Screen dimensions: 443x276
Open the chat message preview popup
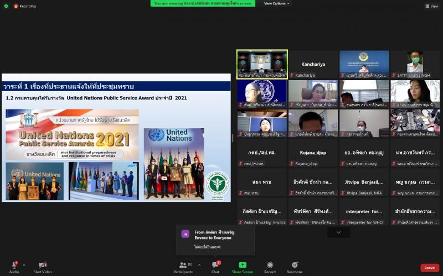click(x=215, y=240)
